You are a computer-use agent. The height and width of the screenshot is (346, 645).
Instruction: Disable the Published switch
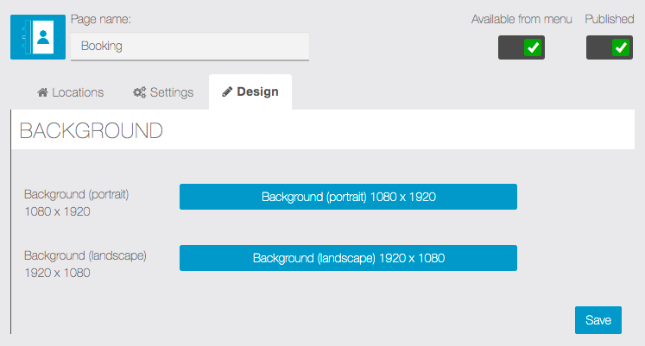coord(610,48)
